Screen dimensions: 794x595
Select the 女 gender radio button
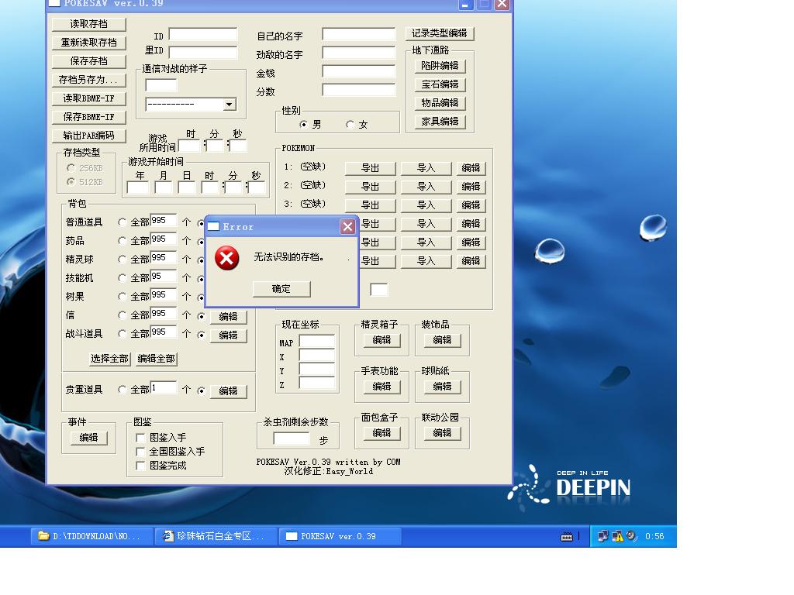point(350,125)
